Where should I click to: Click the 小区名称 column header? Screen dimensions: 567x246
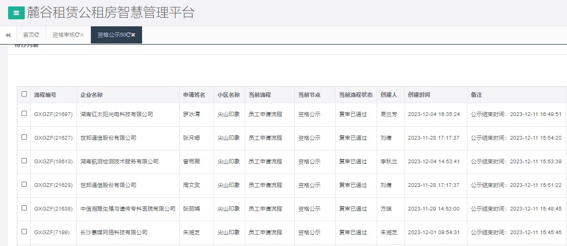pyautogui.click(x=229, y=95)
